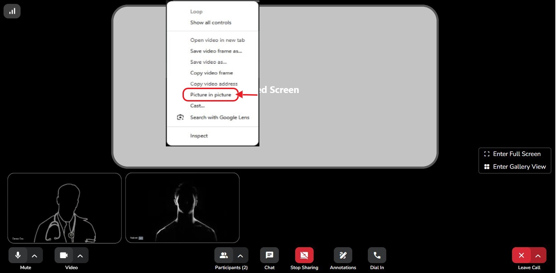Image resolution: width=556 pixels, height=273 pixels.
Task: Open the Participants panel icon
Action: tap(224, 255)
